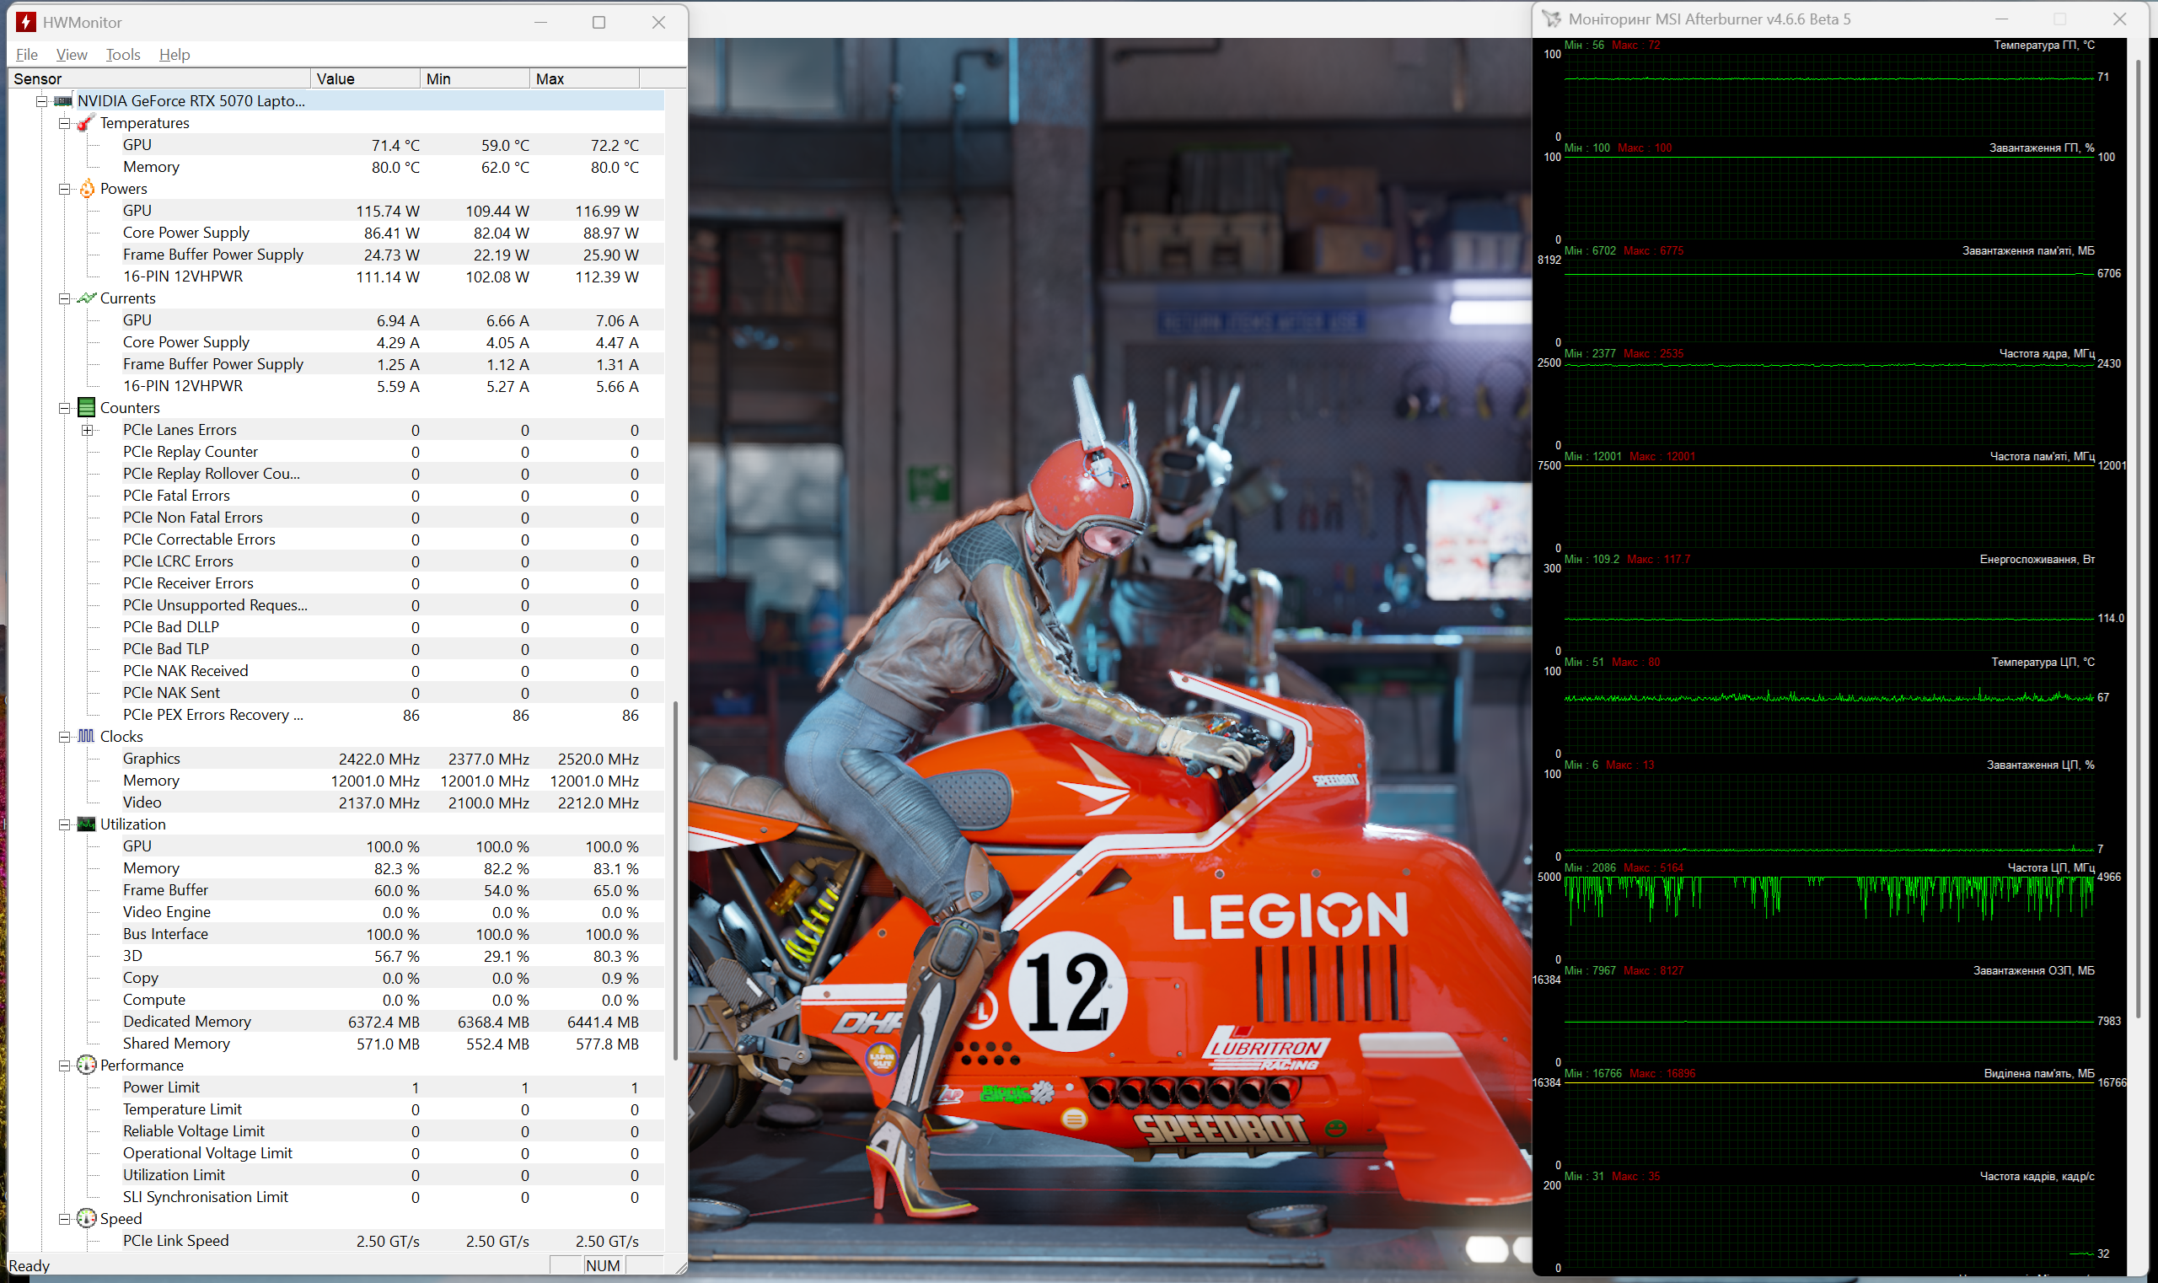
Task: Collapse the Counters tree section
Action: coord(64,408)
